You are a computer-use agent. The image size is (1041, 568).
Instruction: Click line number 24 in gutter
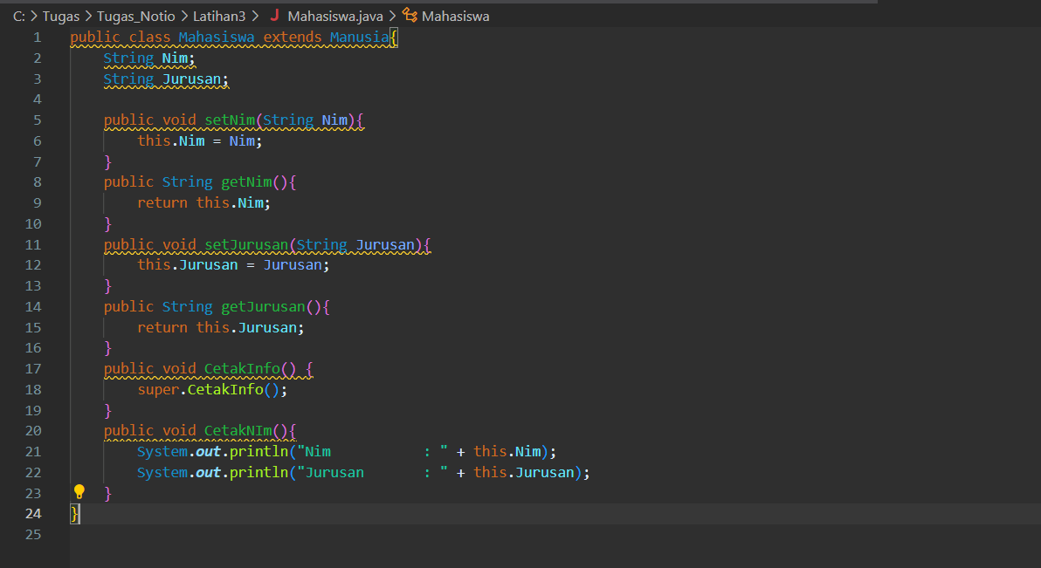(x=33, y=514)
